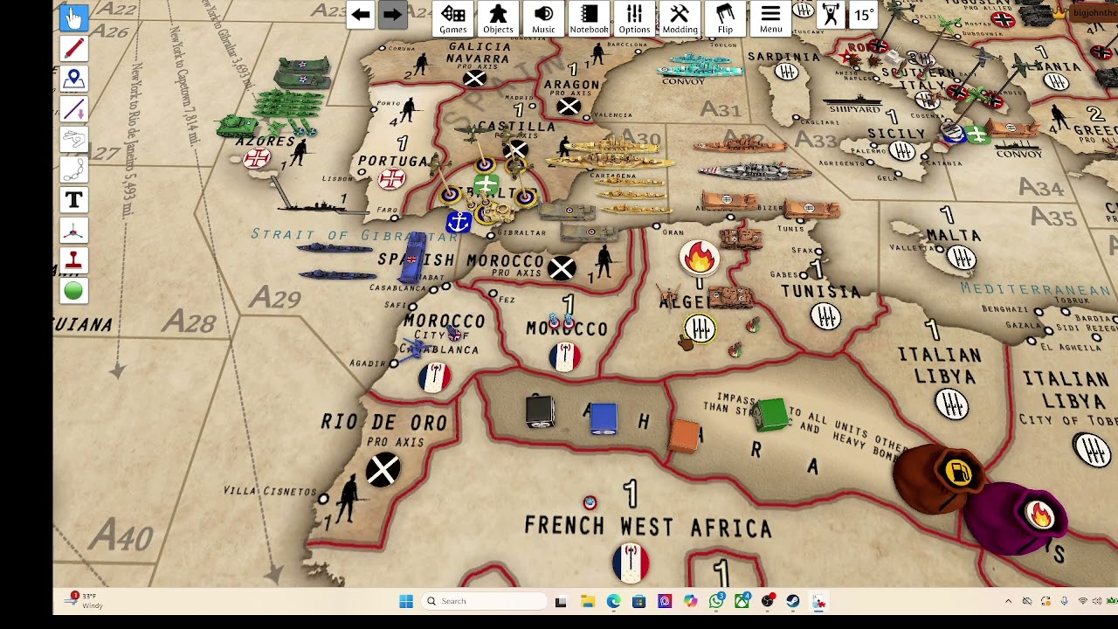Flip the table
Image resolution: width=1118 pixels, height=629 pixels.
tap(725, 18)
